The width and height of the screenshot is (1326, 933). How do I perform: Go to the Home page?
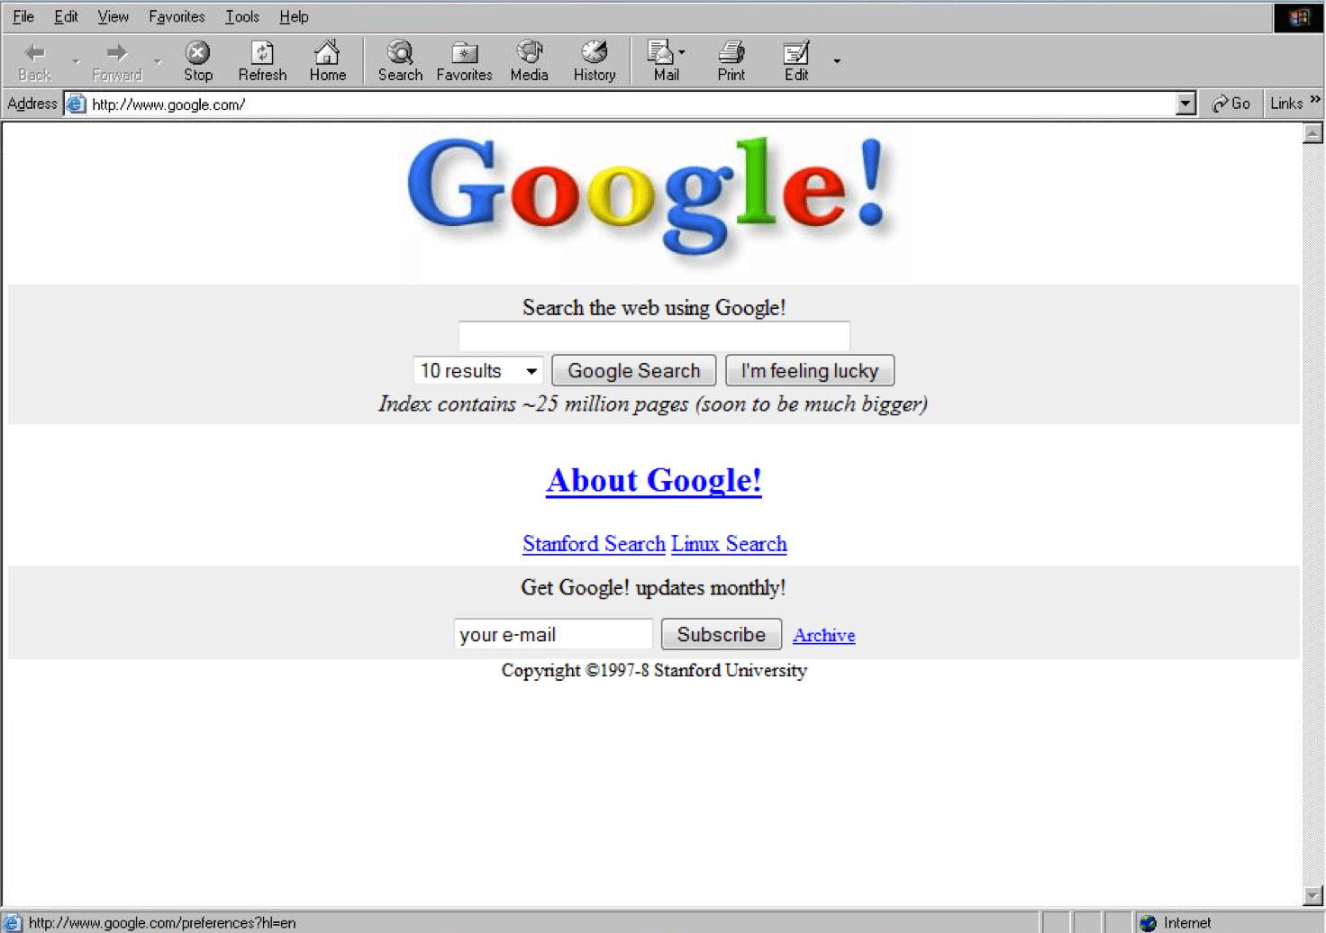(x=328, y=61)
